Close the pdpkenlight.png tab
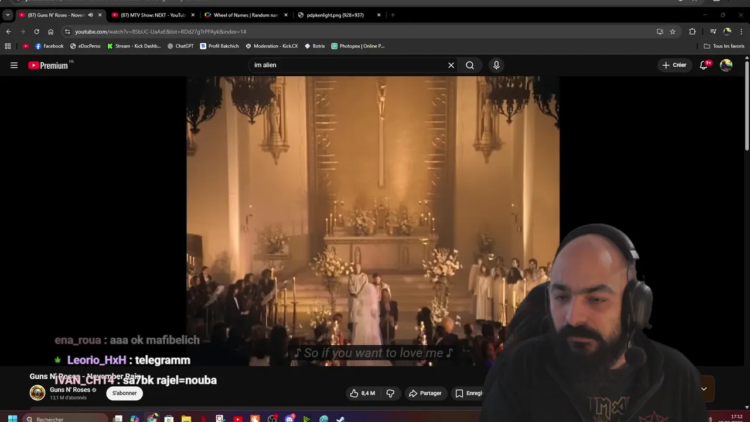This screenshot has width=750, height=422. click(379, 15)
